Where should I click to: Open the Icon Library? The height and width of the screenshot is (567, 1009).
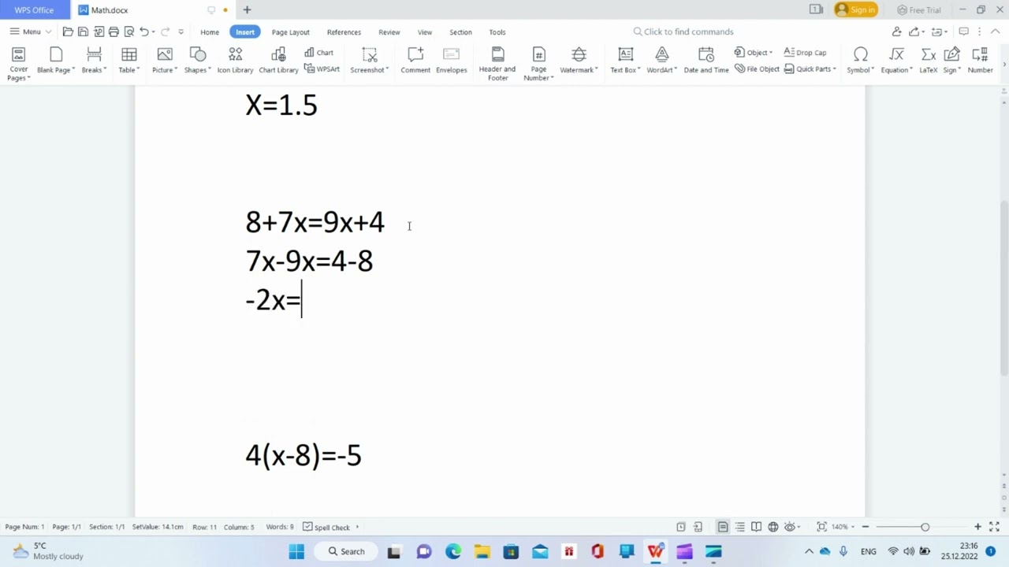click(x=235, y=61)
